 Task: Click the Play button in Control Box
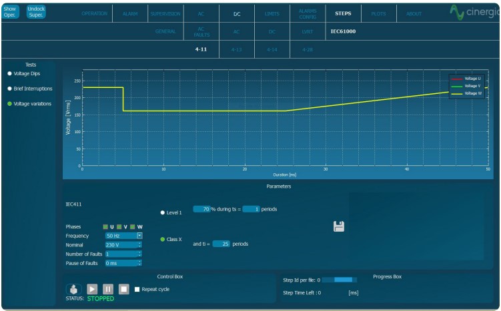pyautogui.click(x=91, y=289)
